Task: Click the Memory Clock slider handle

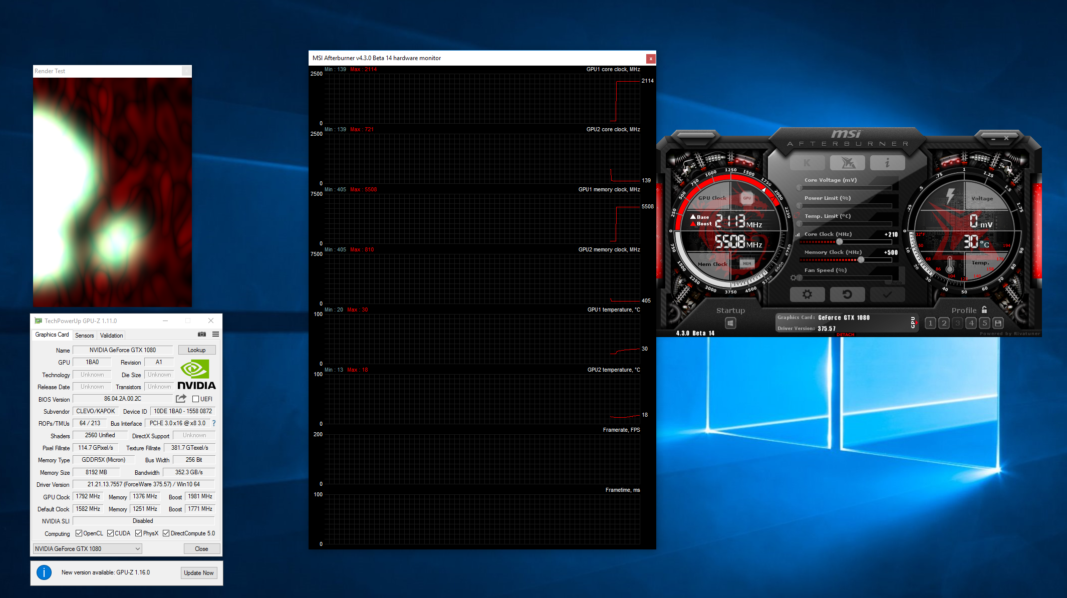Action: click(x=861, y=260)
